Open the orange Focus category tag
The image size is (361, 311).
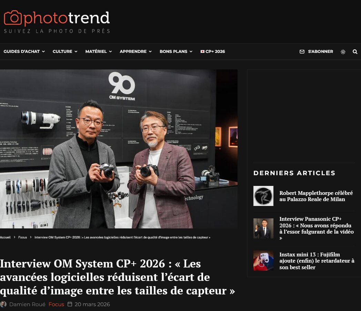[56, 304]
